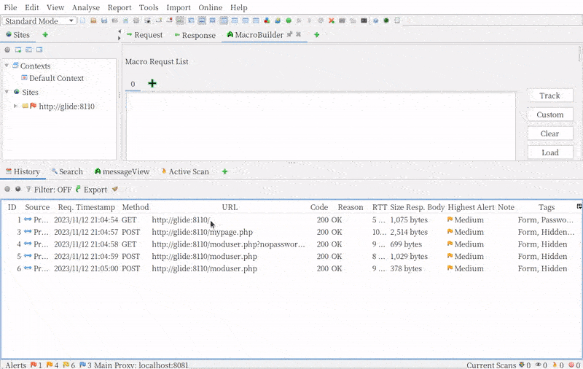Toggle Expand Information tab layout
Image resolution: width=583 pixels, height=369 pixels.
(x=202, y=21)
